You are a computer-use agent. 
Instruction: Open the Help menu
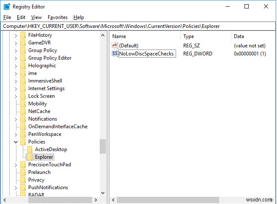(79, 17)
